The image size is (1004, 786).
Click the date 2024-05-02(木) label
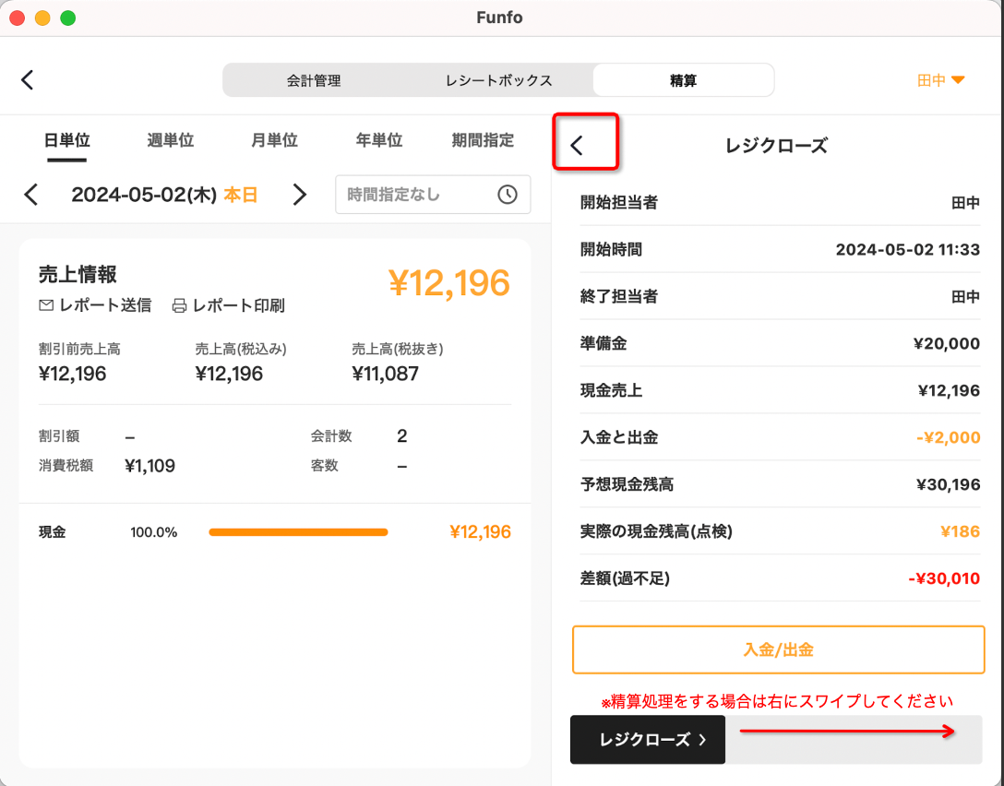(144, 195)
